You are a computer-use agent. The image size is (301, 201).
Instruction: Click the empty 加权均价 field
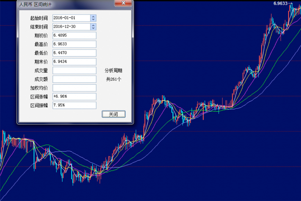(74, 88)
